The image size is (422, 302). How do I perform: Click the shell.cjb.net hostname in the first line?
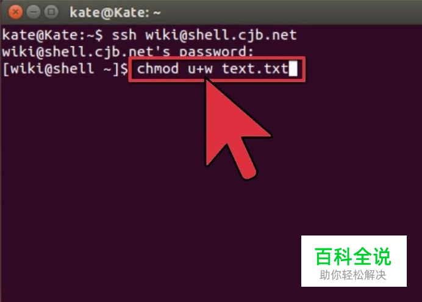coord(242,35)
